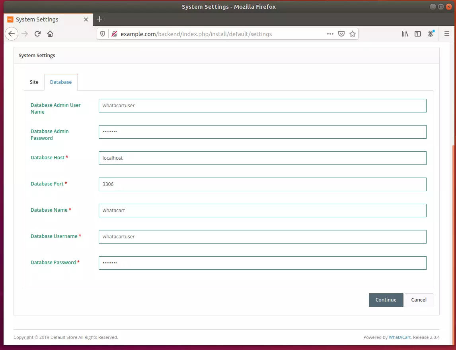
Task: Minimize the Firefox window
Action: coord(433,7)
